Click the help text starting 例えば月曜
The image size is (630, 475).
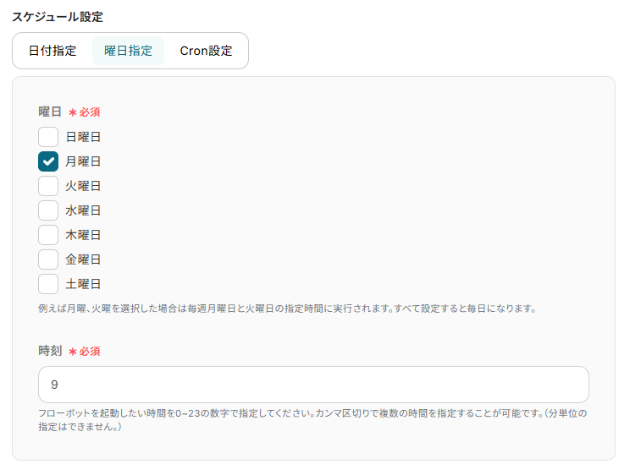(287, 308)
